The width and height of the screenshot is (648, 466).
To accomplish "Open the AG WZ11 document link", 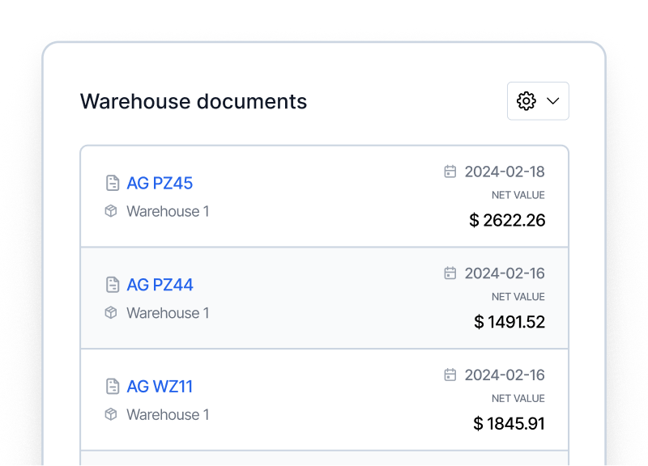I will coord(160,387).
